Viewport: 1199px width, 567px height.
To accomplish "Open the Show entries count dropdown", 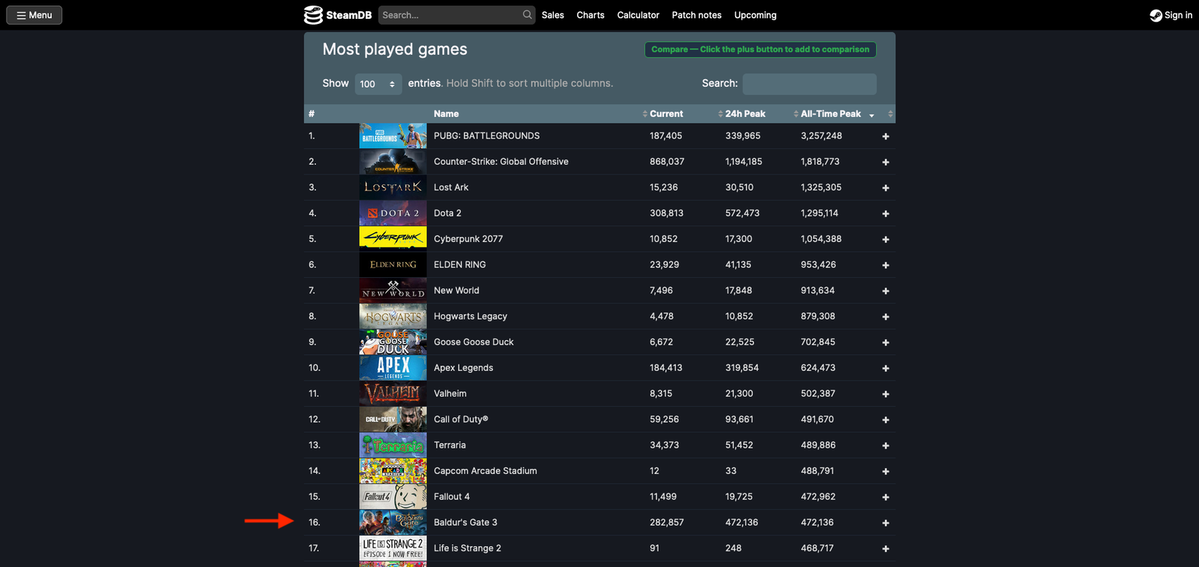I will click(x=378, y=84).
